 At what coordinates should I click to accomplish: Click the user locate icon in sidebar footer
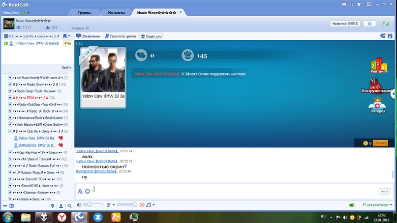(x=61, y=206)
